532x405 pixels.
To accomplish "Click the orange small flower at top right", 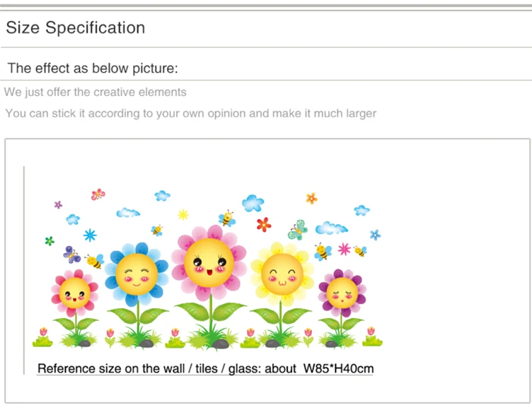I will pos(311,199).
